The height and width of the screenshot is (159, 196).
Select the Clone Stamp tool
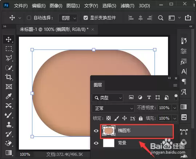click(8, 124)
